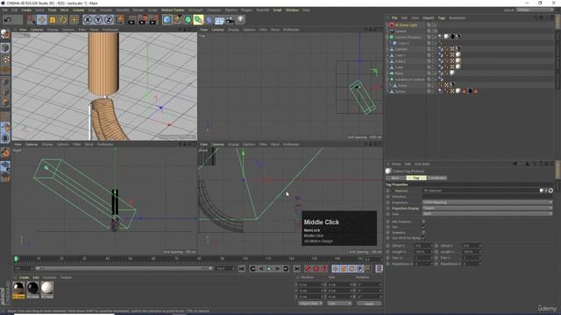Open the Object (Rel) coordinate dropdown
561x315 pixels.
click(310, 304)
